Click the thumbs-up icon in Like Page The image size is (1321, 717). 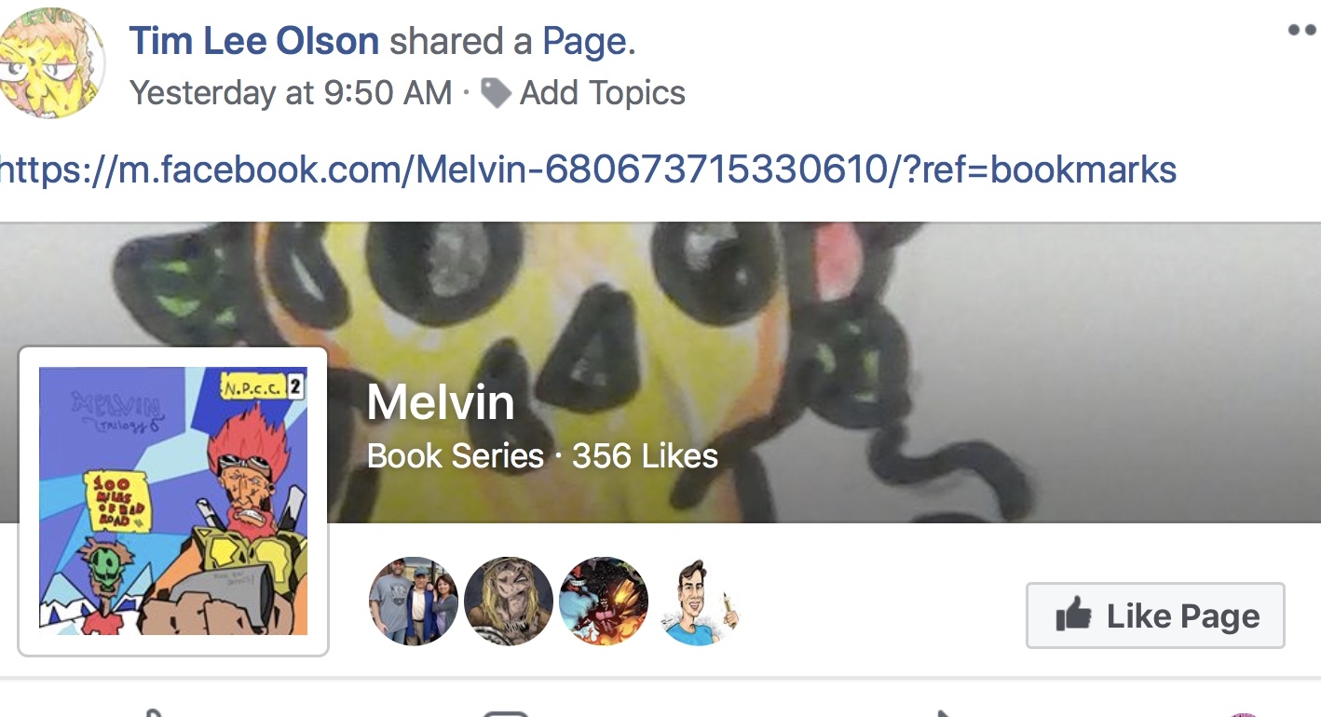(1073, 615)
